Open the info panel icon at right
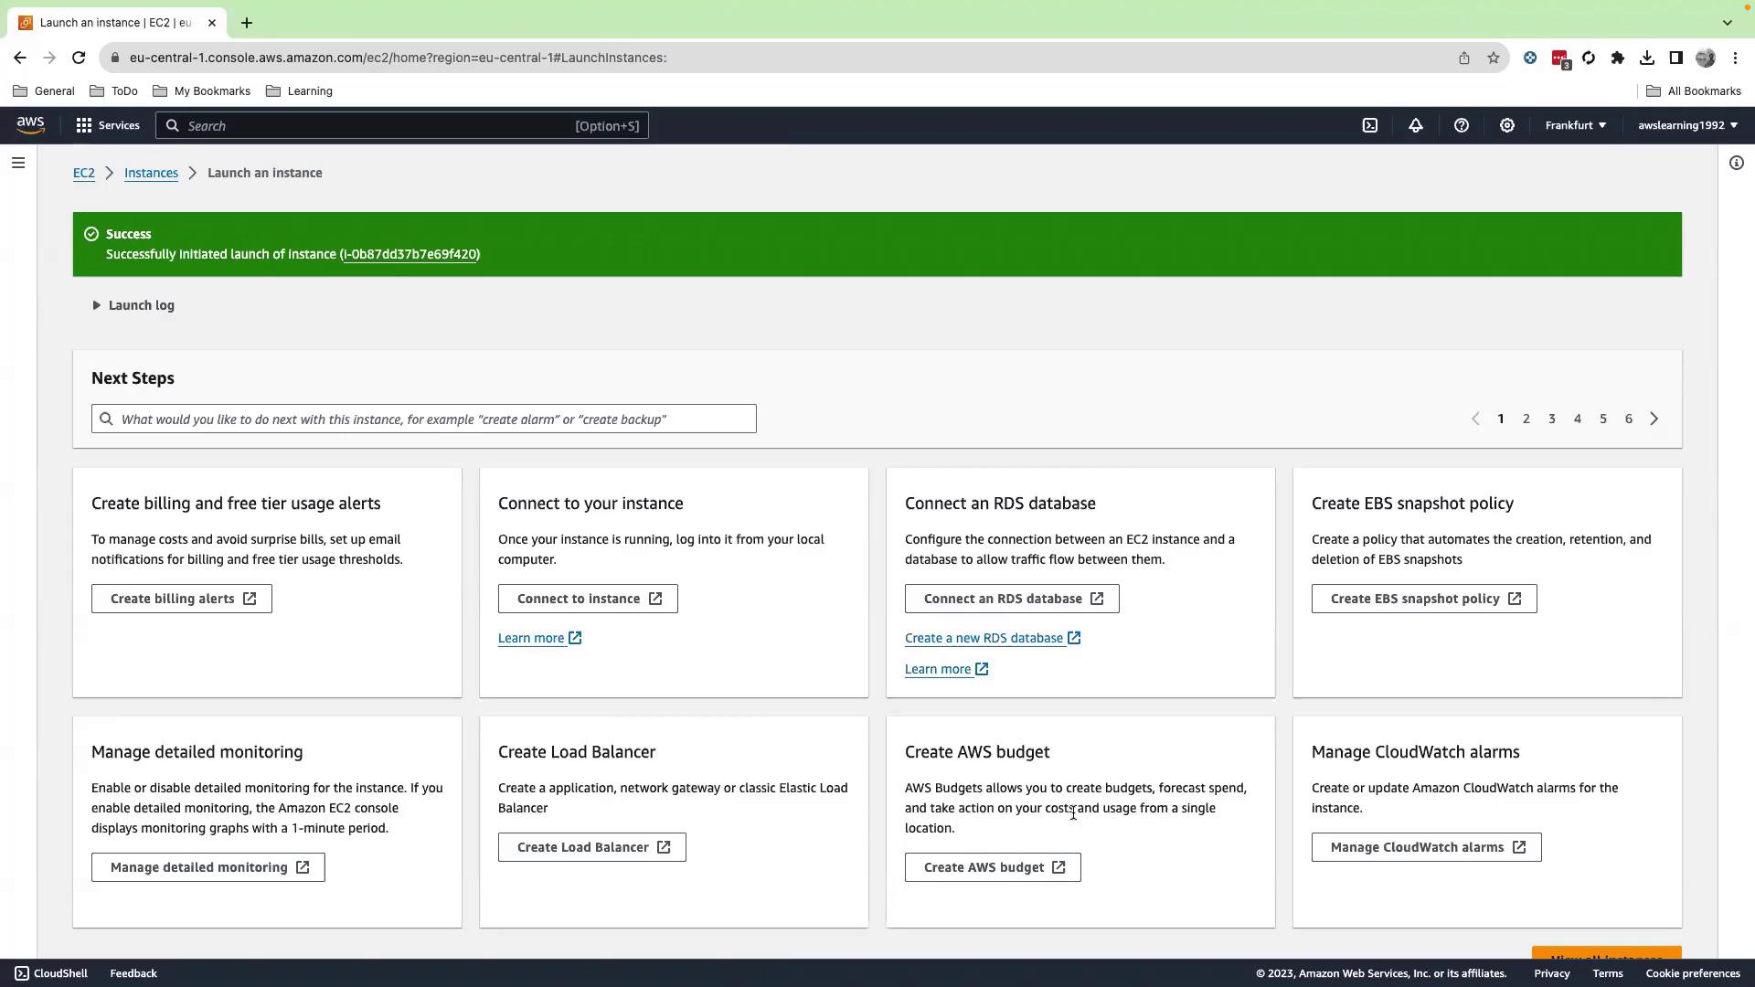 (x=1736, y=163)
